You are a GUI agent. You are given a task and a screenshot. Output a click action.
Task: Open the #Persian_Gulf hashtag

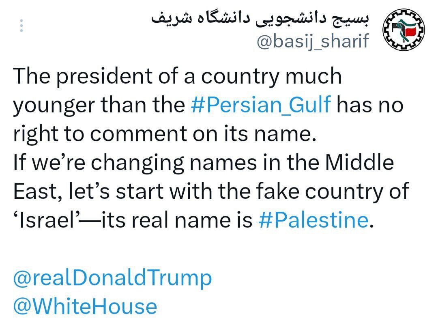click(261, 105)
